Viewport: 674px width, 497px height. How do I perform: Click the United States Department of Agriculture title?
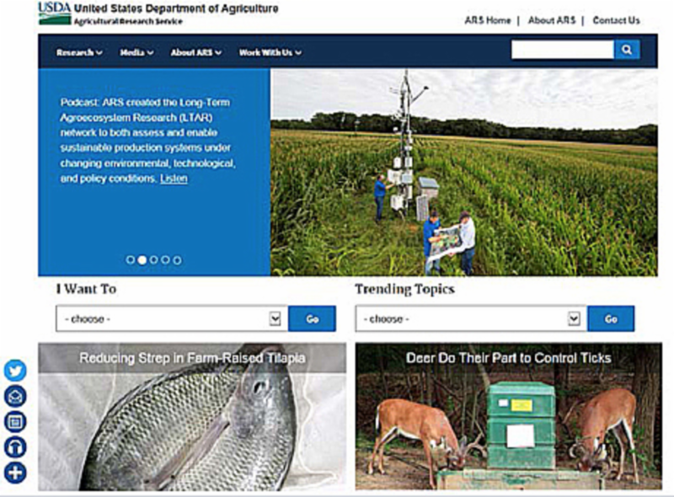coord(176,8)
